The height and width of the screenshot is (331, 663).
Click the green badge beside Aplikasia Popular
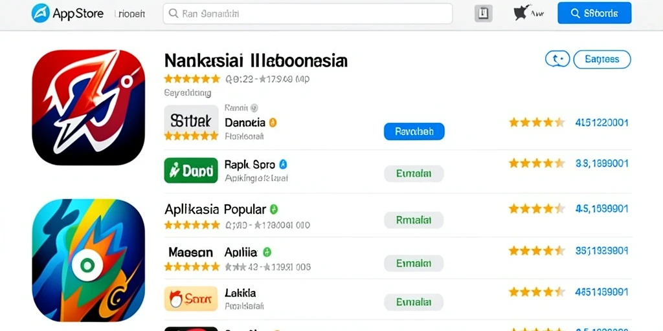click(274, 209)
